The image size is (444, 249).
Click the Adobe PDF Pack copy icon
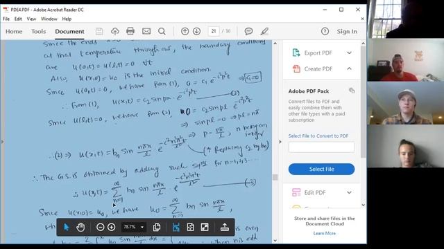pyautogui.click(x=352, y=91)
